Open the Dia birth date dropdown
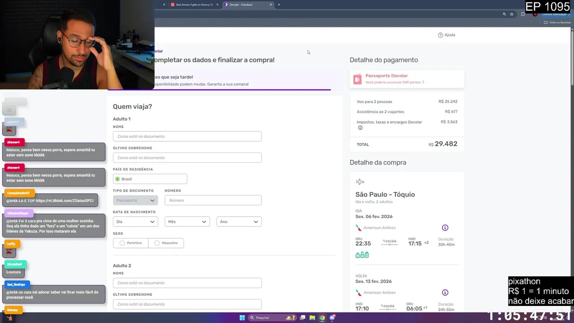Viewport: 574px width, 323px height. pos(135,222)
